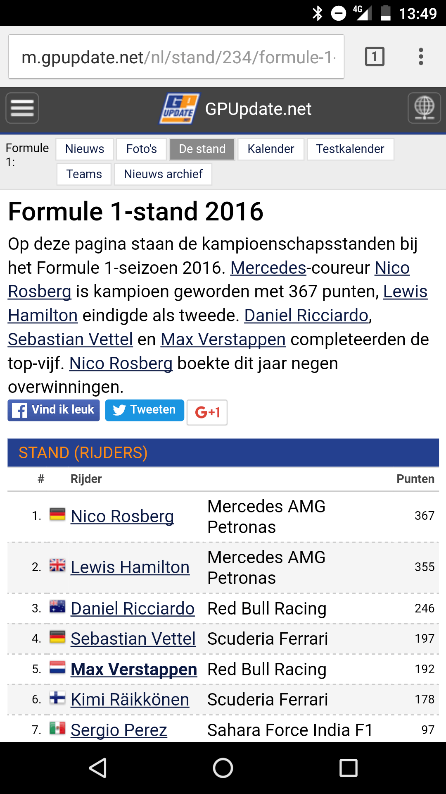
Task: Tap the URL address bar
Action: pyautogui.click(x=176, y=57)
